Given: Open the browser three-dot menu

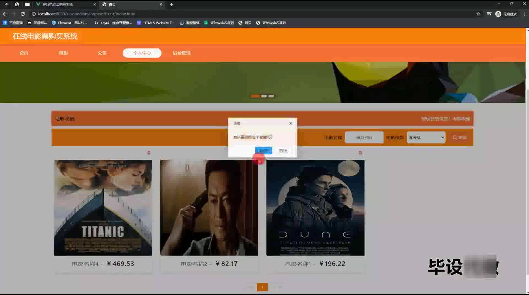Looking at the screenshot, I should coord(525,14).
